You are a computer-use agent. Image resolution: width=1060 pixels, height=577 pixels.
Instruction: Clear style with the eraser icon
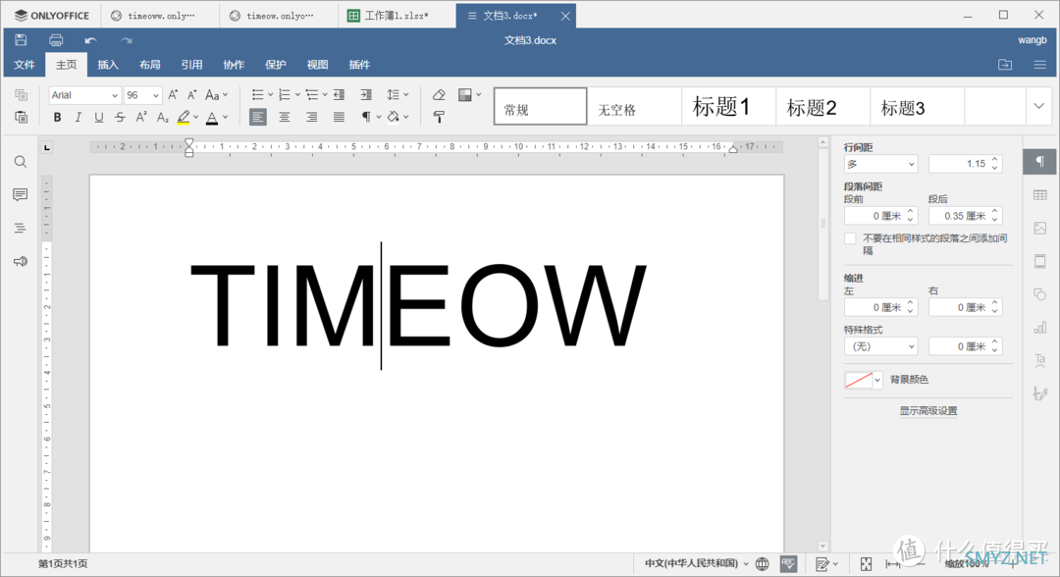coord(439,94)
